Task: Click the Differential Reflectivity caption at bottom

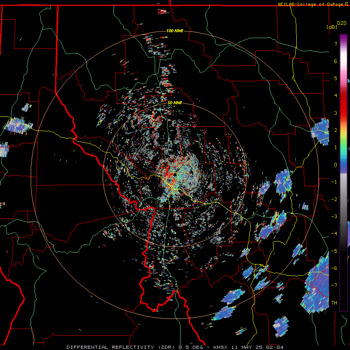Action: [x=175, y=347]
